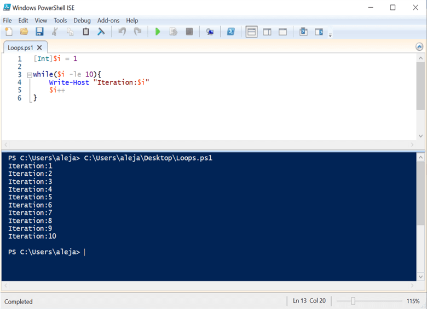Screen dimensions: 427x309
Task: Show script pane on the right layout
Action: pyautogui.click(x=267, y=32)
